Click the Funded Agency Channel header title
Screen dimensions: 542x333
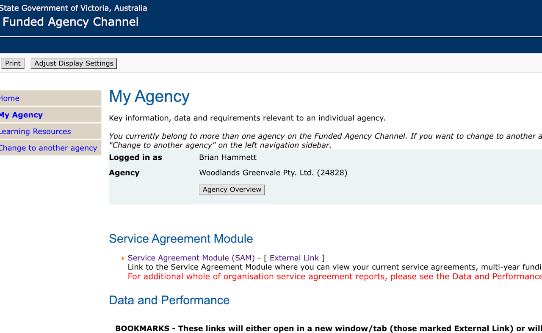71,22
